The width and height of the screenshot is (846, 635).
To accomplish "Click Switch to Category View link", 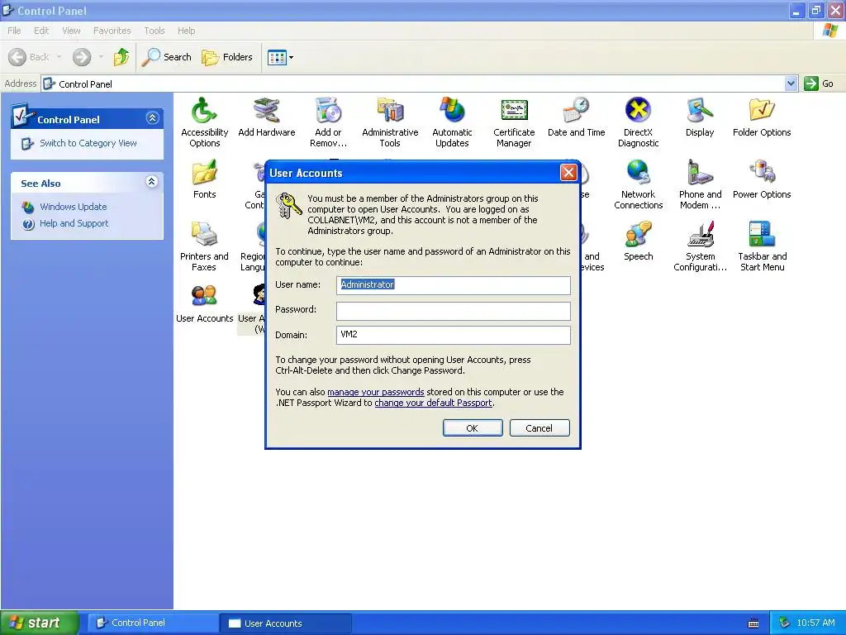I will pyautogui.click(x=88, y=143).
